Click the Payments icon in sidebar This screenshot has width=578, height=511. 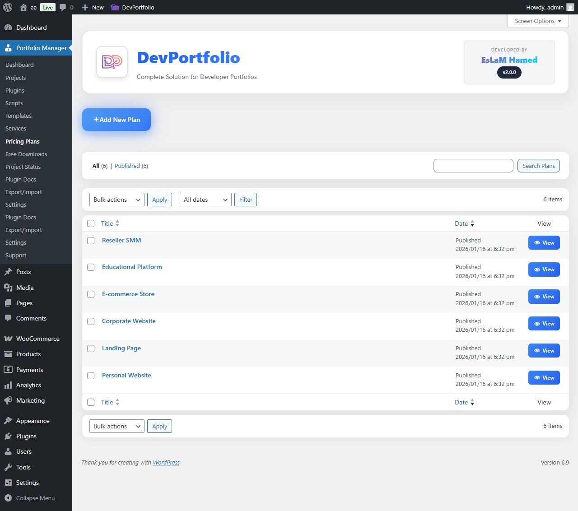click(x=8, y=370)
